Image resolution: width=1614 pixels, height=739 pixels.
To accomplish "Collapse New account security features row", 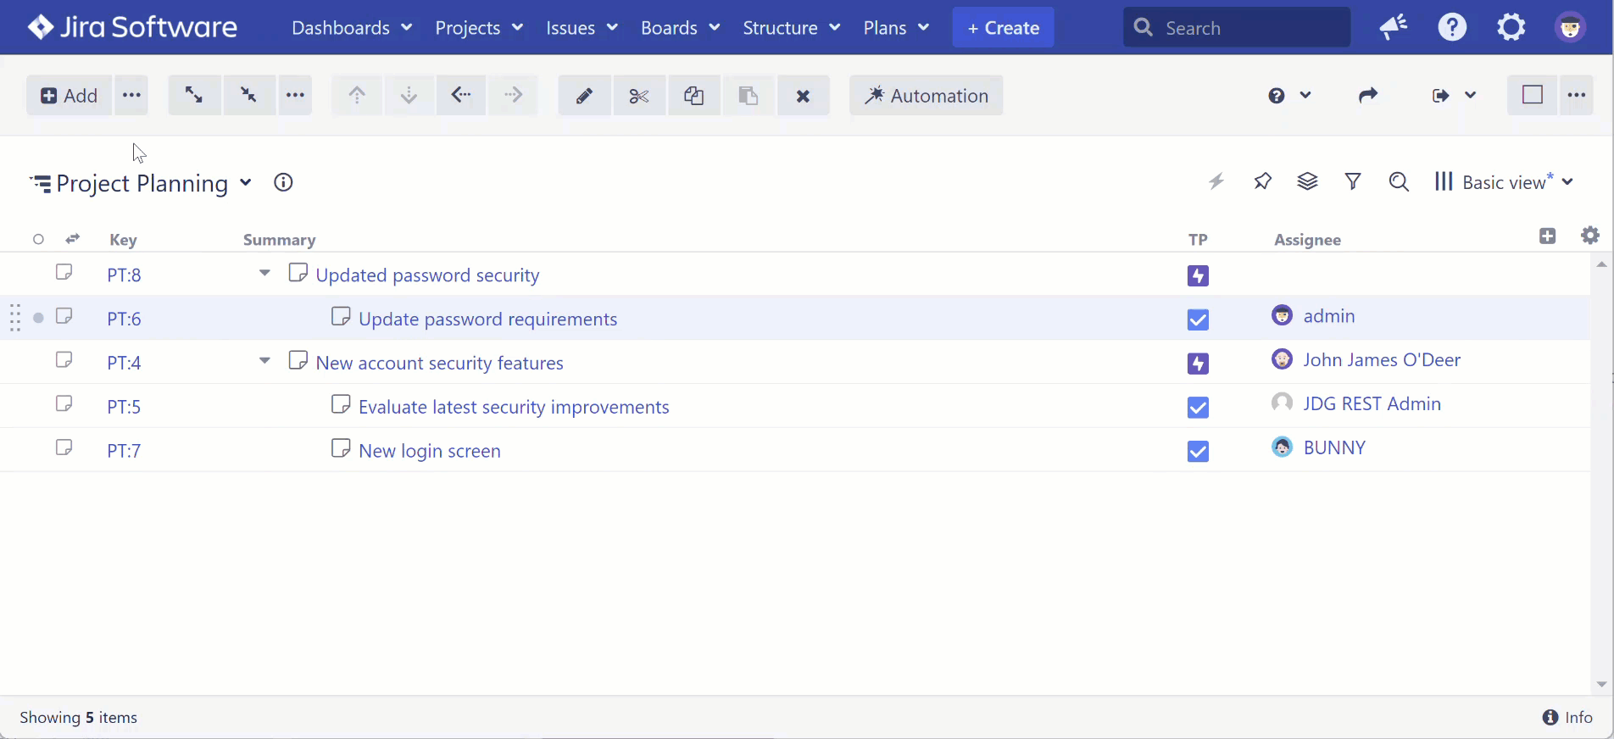I will tap(264, 362).
